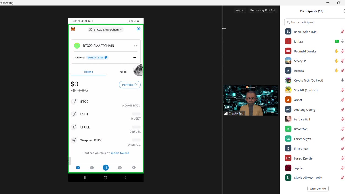Click the USDT token icon

74,114
